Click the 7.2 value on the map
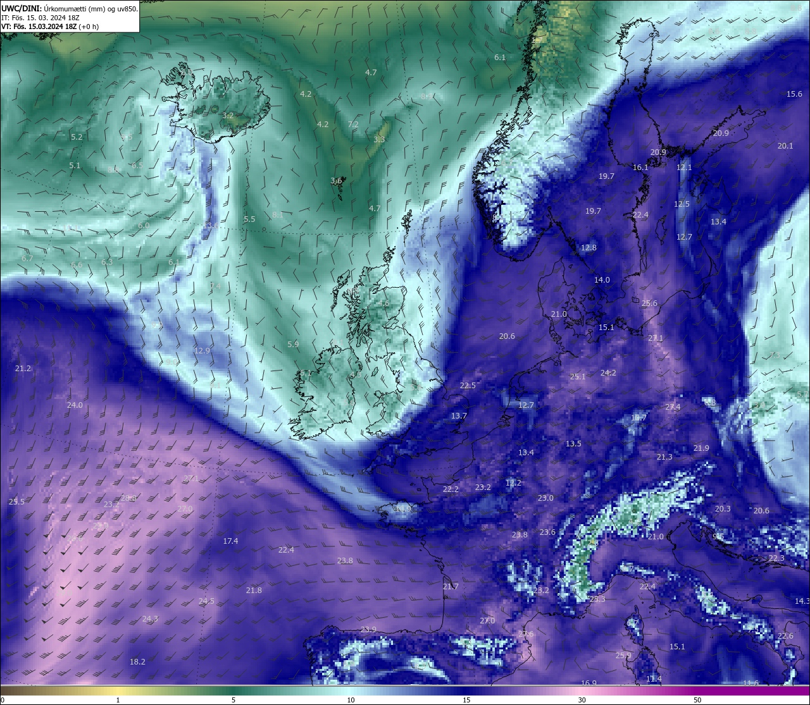The width and height of the screenshot is (810, 705). click(353, 125)
